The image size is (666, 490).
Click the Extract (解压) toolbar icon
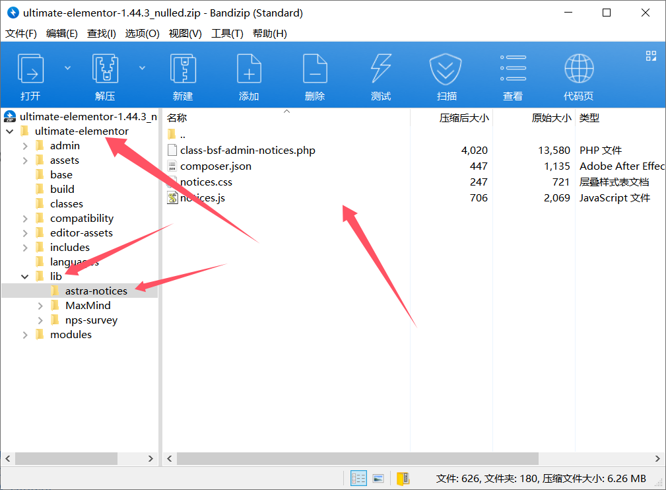[105, 68]
